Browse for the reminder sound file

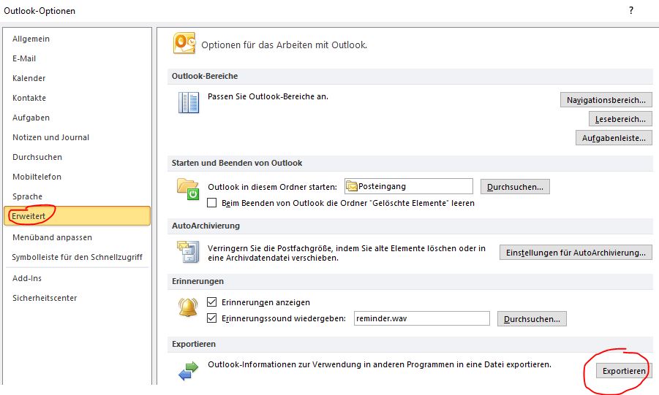coord(532,319)
